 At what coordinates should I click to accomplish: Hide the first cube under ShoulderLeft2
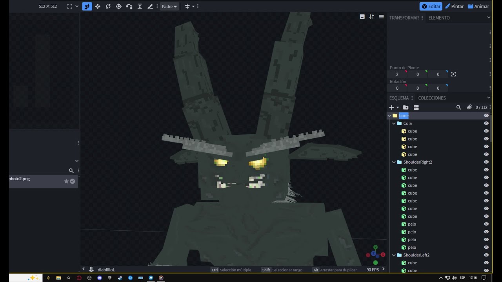point(486,263)
